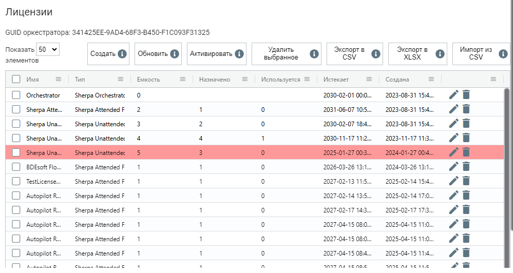Open column menu for Имя header
This screenshot has height=273, width=513.
pos(58,79)
